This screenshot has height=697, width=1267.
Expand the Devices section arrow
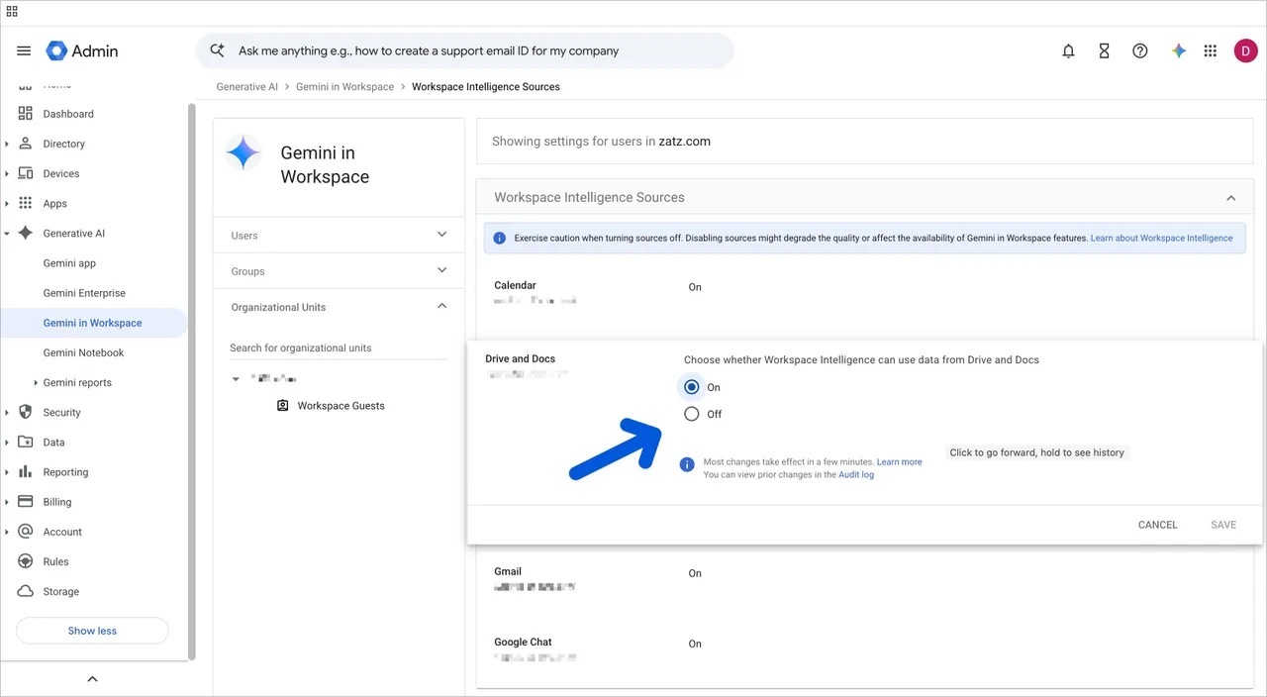pos(7,173)
